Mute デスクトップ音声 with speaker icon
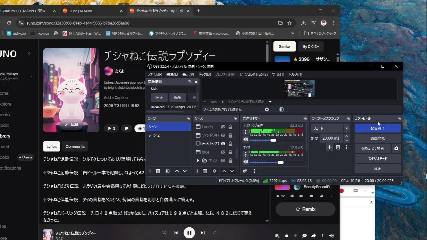Viewport: 427px width, 240px height. (x=246, y=140)
